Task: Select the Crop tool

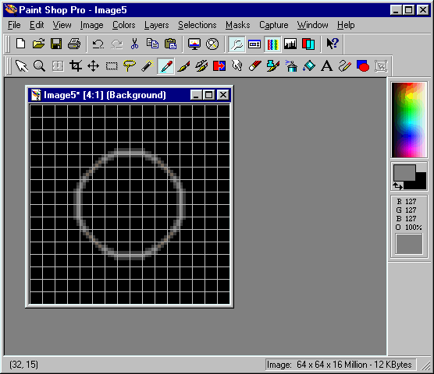Action: 76,66
